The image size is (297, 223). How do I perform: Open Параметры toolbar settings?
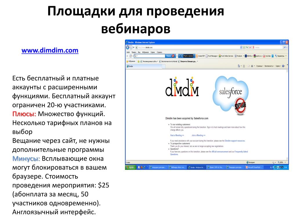coord(280,56)
